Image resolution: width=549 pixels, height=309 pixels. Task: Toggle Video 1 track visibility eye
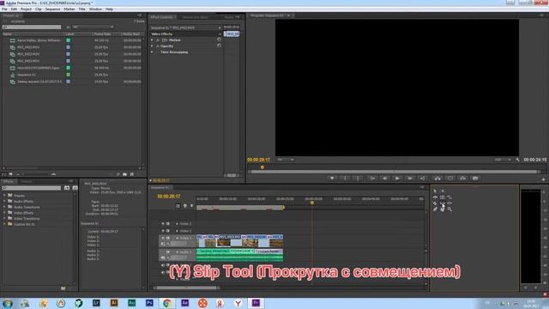(162, 238)
